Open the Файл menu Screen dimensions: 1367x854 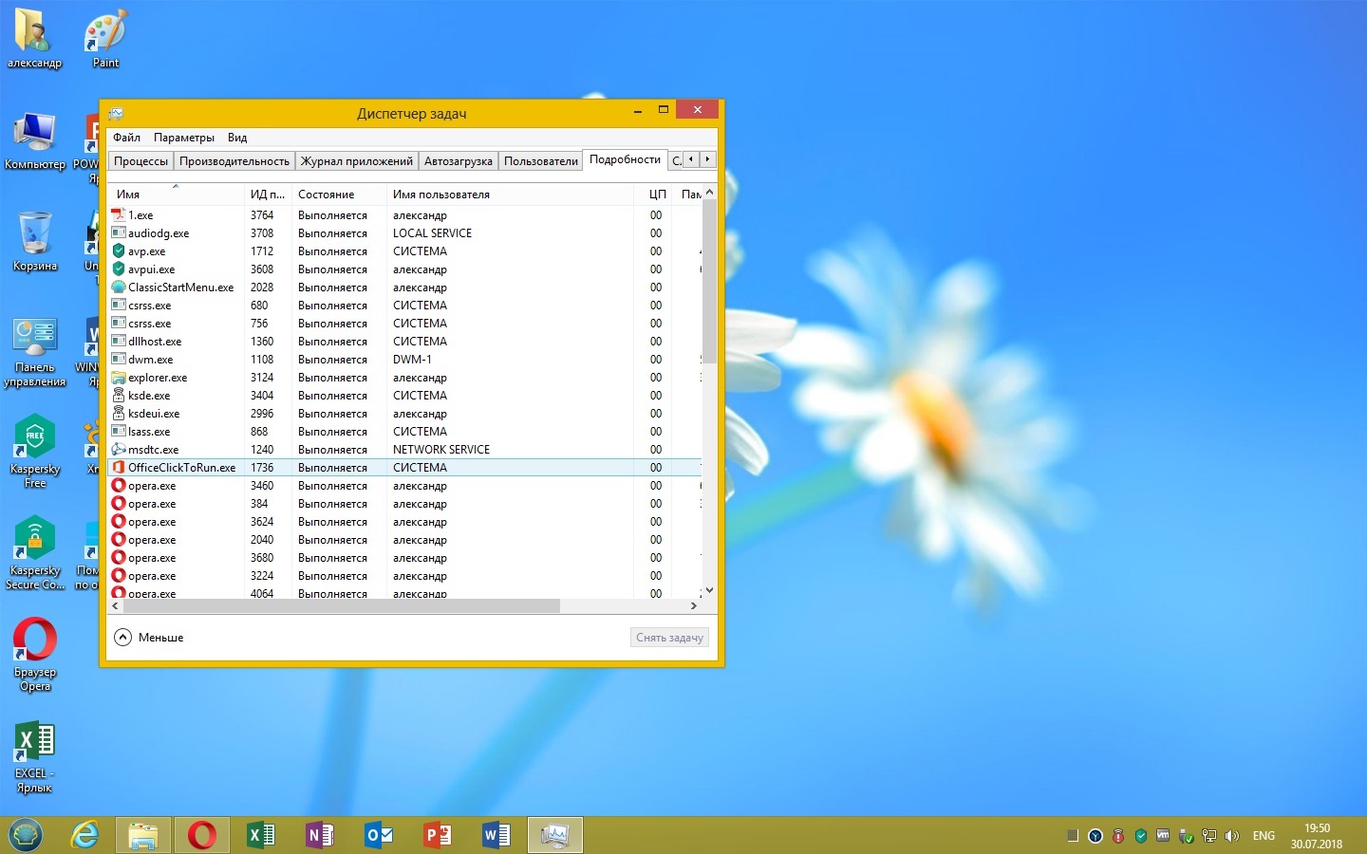point(126,138)
